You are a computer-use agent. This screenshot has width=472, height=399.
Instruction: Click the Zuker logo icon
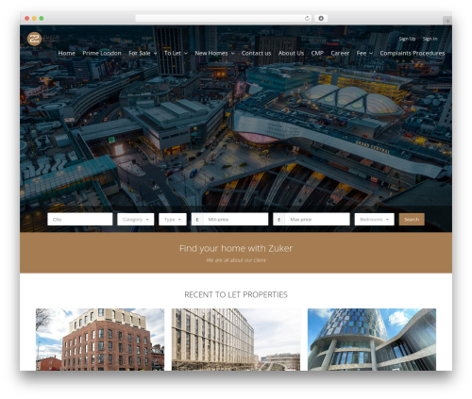34,39
